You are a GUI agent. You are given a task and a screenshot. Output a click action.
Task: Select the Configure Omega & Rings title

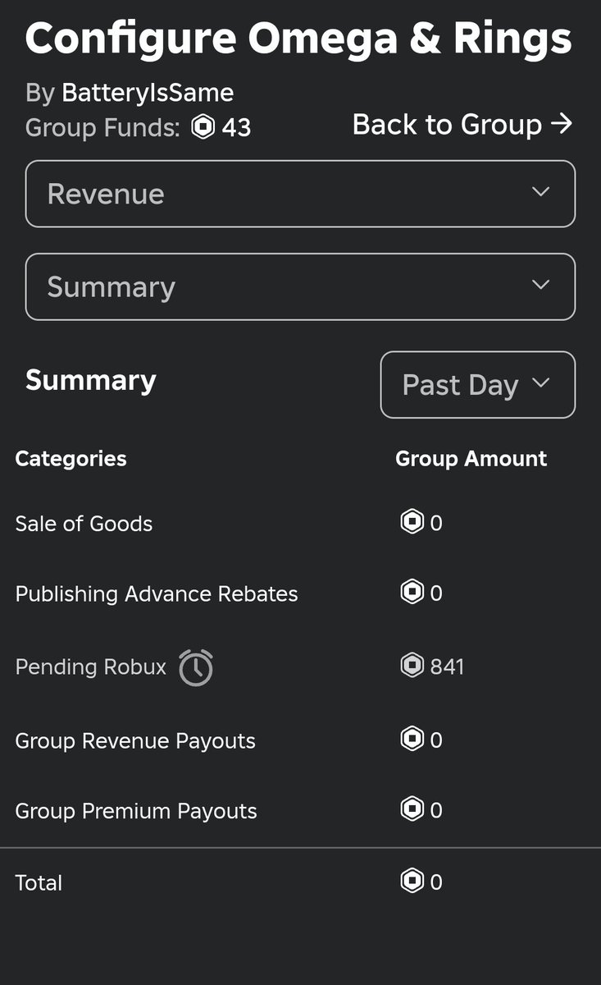tap(298, 38)
